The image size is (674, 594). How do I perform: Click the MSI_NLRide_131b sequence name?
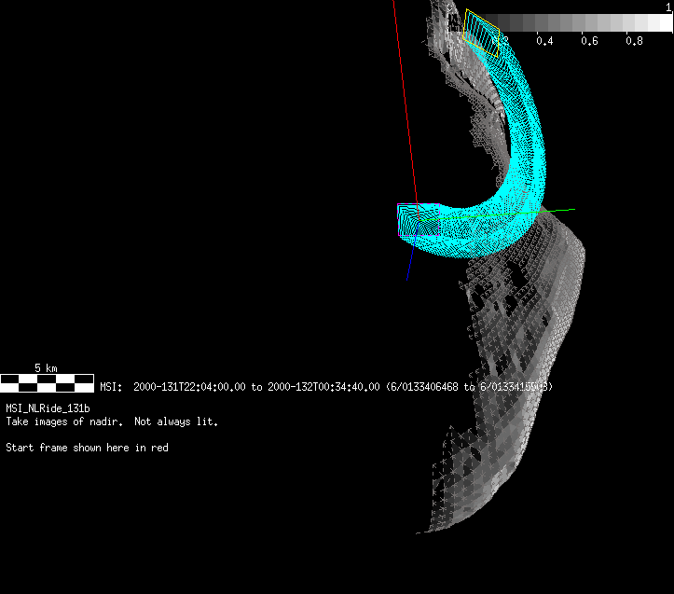point(48,408)
